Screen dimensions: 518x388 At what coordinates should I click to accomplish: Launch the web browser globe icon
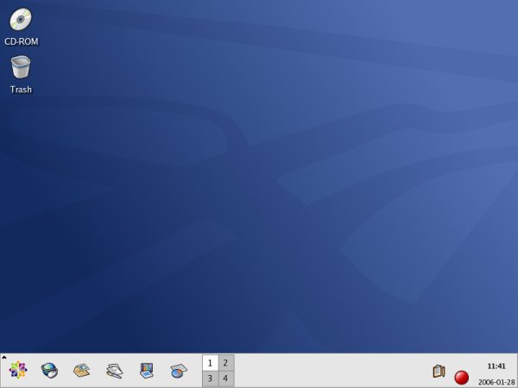click(50, 371)
